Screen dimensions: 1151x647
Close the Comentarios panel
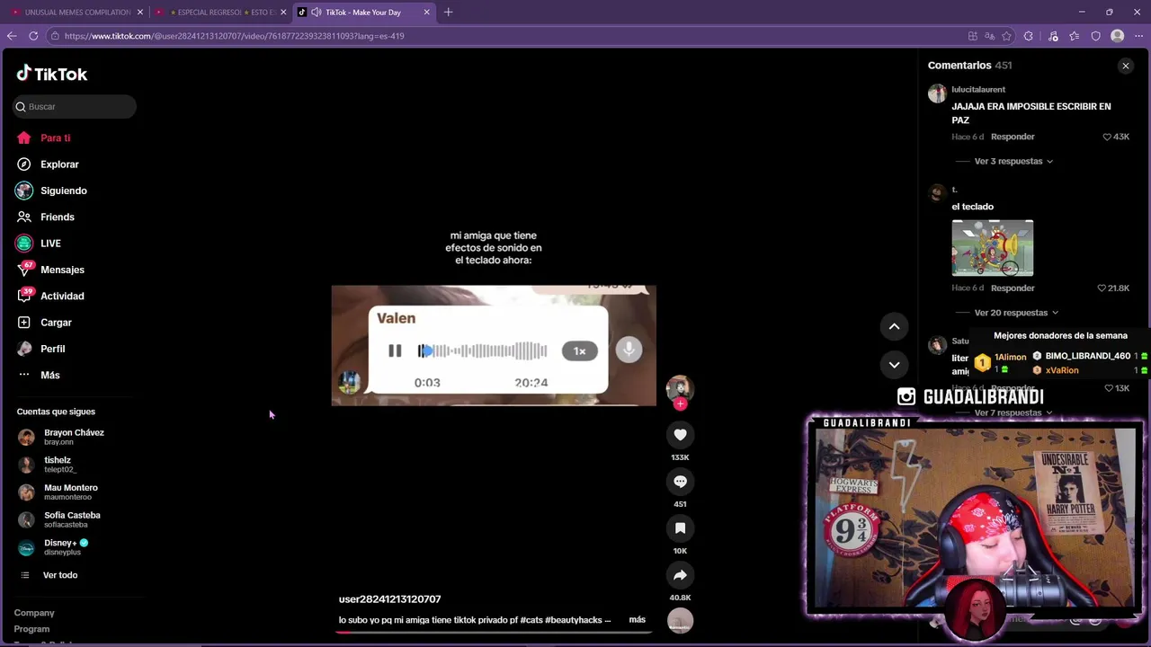(1125, 66)
